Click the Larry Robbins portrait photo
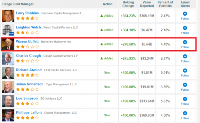The width and height of the screenshot is (200, 123). click(x=8, y=16)
